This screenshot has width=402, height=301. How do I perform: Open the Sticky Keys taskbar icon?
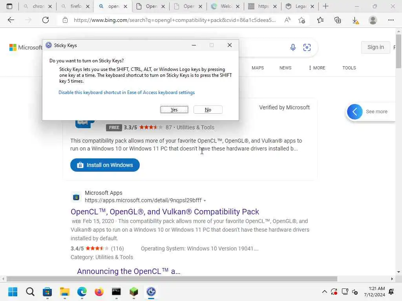[x=151, y=292]
